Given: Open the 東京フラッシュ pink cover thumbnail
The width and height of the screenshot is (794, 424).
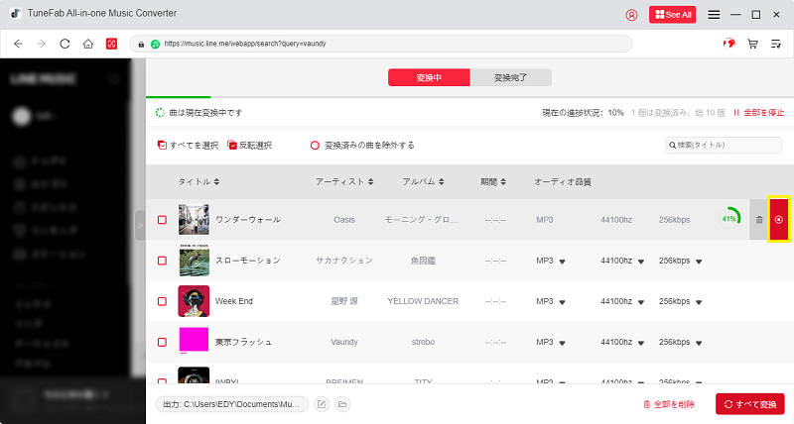Looking at the screenshot, I should pyautogui.click(x=194, y=342).
